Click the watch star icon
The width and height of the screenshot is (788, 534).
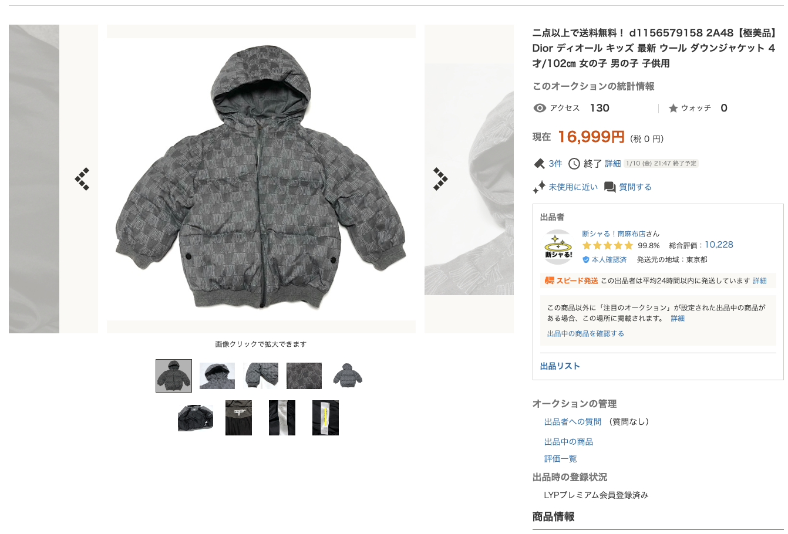click(x=673, y=108)
